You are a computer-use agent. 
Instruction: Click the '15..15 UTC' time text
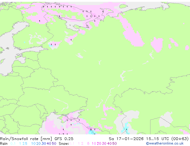157,139
